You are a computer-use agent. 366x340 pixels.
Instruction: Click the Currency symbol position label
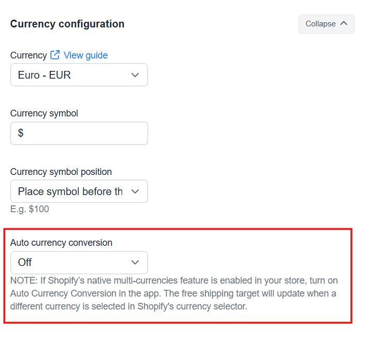(61, 172)
